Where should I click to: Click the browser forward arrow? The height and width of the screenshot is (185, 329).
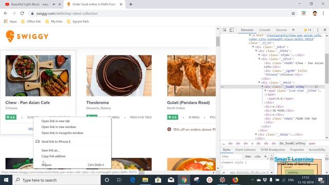point(14,13)
